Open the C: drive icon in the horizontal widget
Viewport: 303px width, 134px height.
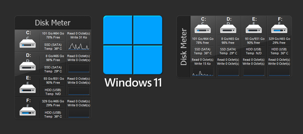pyautogui.click(x=203, y=29)
